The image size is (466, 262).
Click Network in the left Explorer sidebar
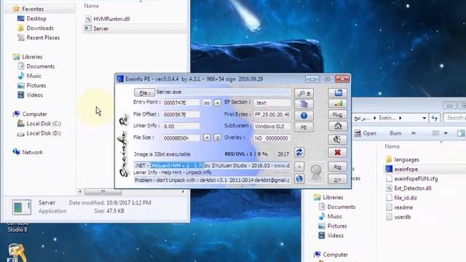[x=32, y=152]
